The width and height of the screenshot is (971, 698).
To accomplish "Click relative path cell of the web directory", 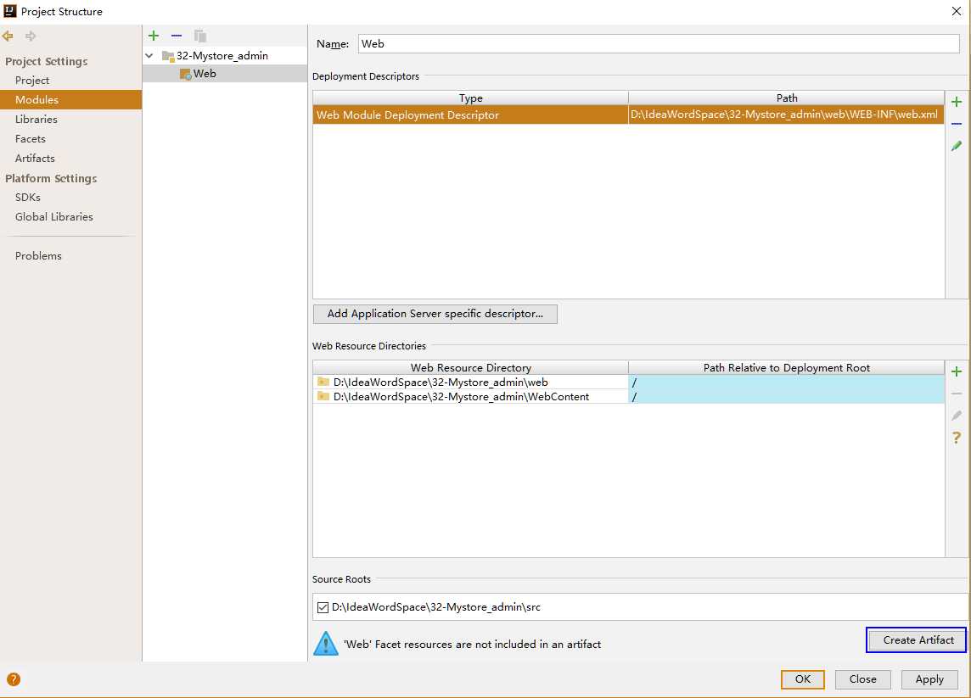I will (787, 382).
